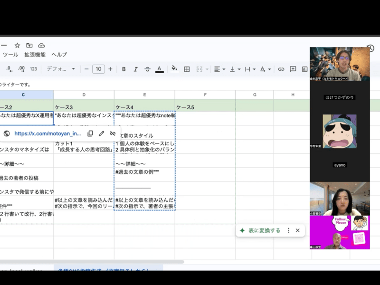
Task: Open the text color picker
Action: pyautogui.click(x=160, y=69)
